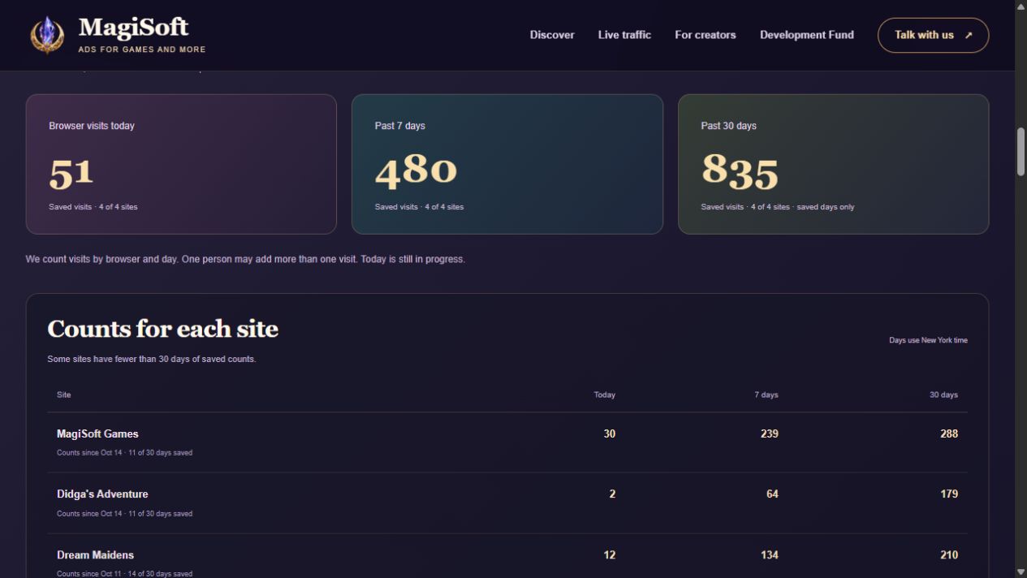The height and width of the screenshot is (578, 1027).
Task: Click the 30 days column header
Action: 943,395
